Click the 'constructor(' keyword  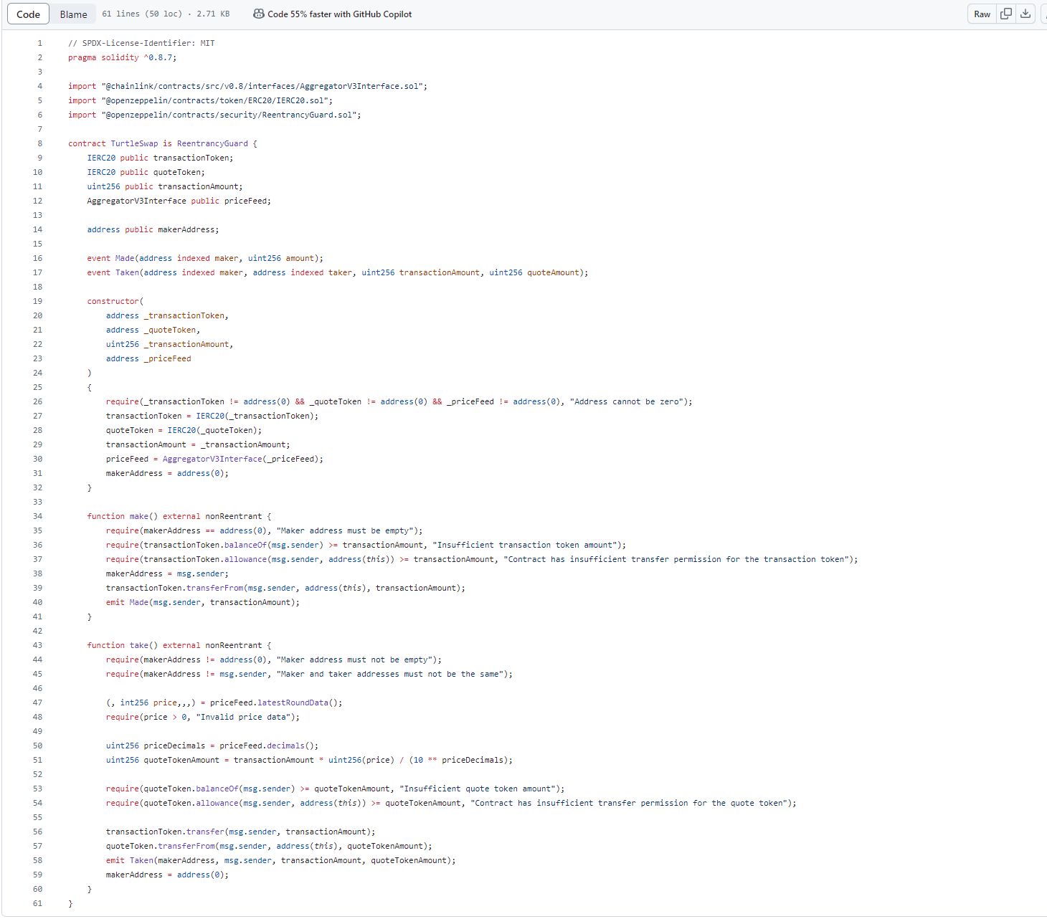(x=115, y=301)
